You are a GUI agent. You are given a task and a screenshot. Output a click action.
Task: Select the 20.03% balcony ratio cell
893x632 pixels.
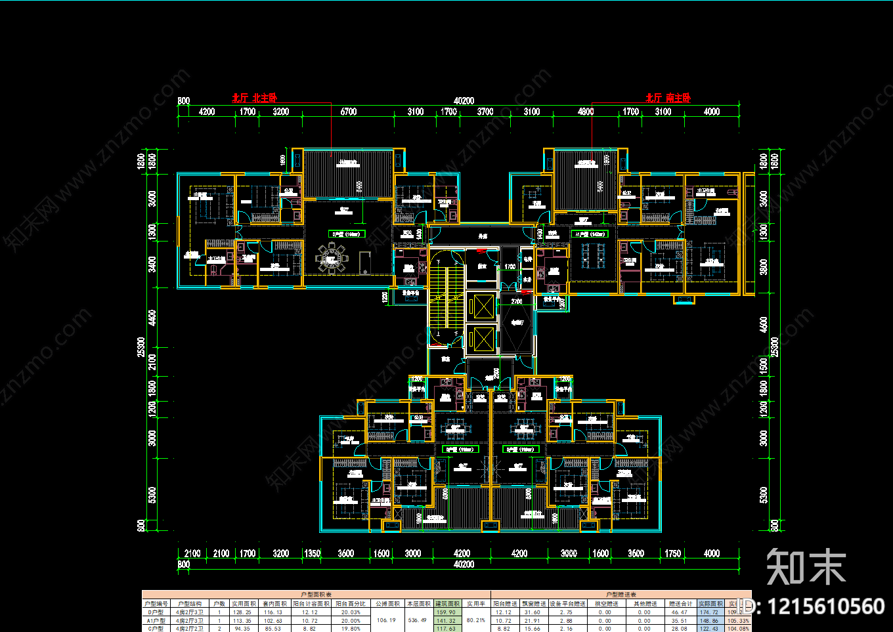(x=351, y=612)
